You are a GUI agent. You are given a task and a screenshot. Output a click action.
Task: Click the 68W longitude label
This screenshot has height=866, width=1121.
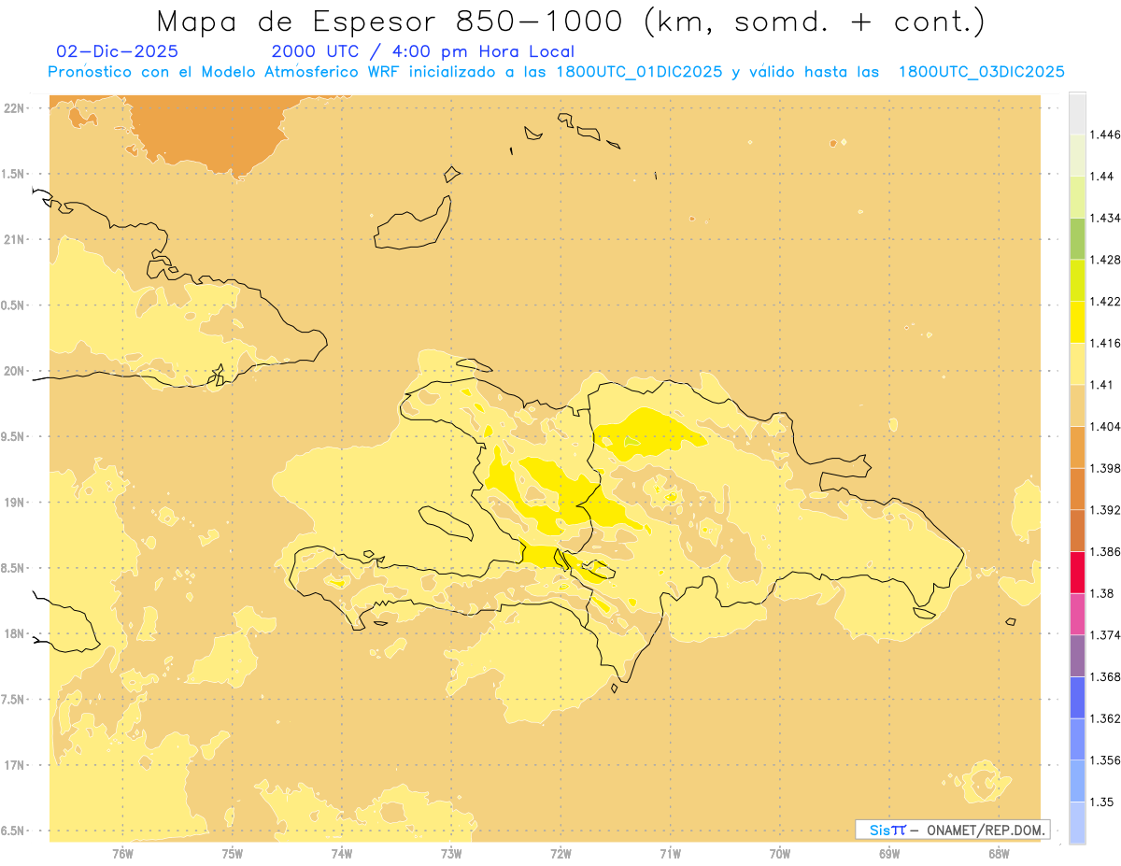999,853
